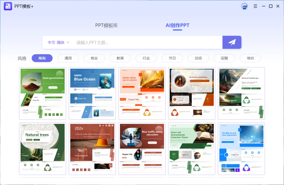Select the AI创作PPT tab
The width and height of the screenshot is (284, 185).
[x=177, y=25]
